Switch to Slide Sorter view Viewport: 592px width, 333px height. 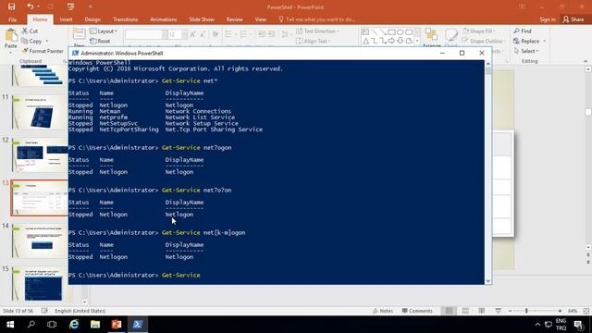[x=465, y=311]
